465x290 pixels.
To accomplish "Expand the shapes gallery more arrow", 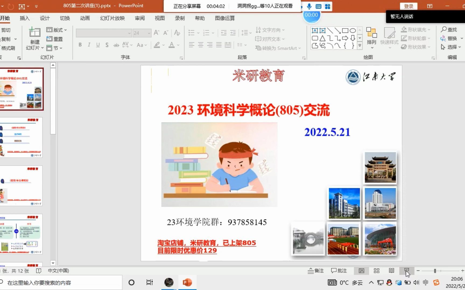I will tap(360, 46).
